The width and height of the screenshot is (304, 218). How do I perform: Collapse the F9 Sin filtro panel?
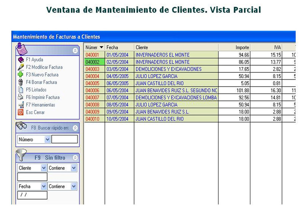tap(75, 158)
